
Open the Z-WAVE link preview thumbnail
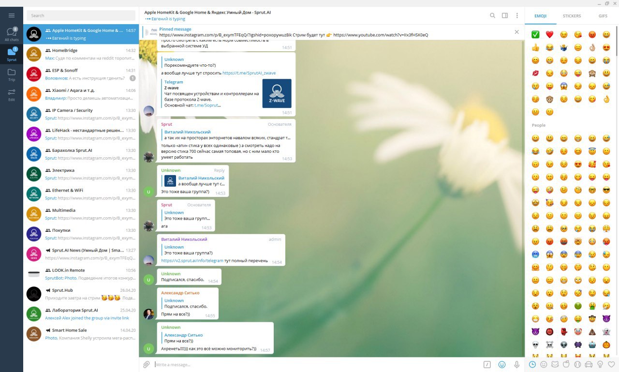tap(277, 93)
